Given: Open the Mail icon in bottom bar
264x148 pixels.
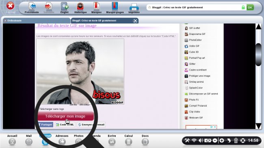Looking at the screenshot, I should pyautogui.click(x=29, y=142).
